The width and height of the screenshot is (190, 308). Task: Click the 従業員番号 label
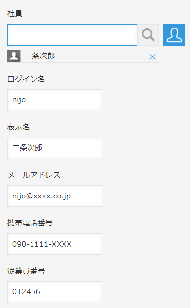tap(26, 271)
